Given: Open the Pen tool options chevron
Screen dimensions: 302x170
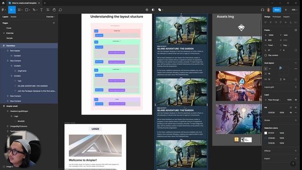Looking at the screenshot, I should [37, 10].
